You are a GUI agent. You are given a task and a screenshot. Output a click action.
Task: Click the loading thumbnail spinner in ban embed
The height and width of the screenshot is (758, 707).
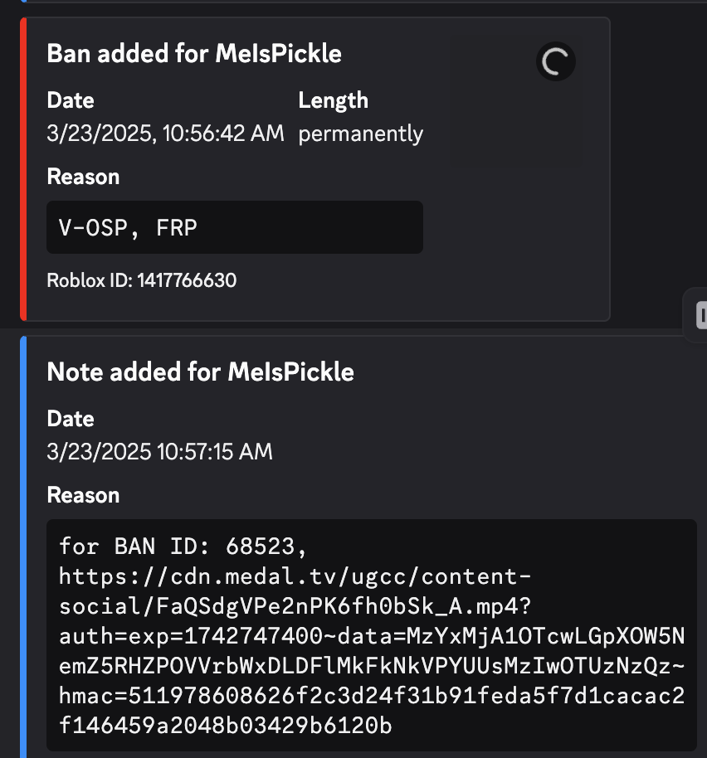coord(556,61)
